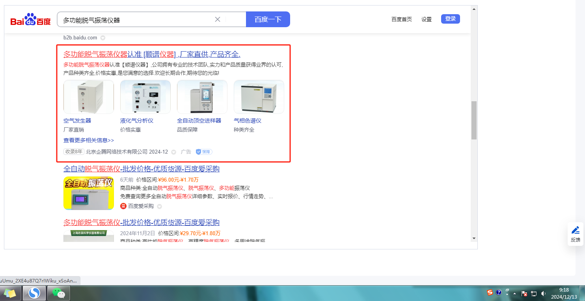Click the 全自动顶空进样器 text link
This screenshot has height=301, width=585.
tap(199, 121)
